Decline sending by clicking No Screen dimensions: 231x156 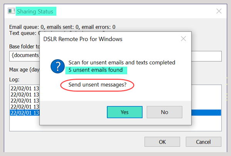tap(164, 112)
